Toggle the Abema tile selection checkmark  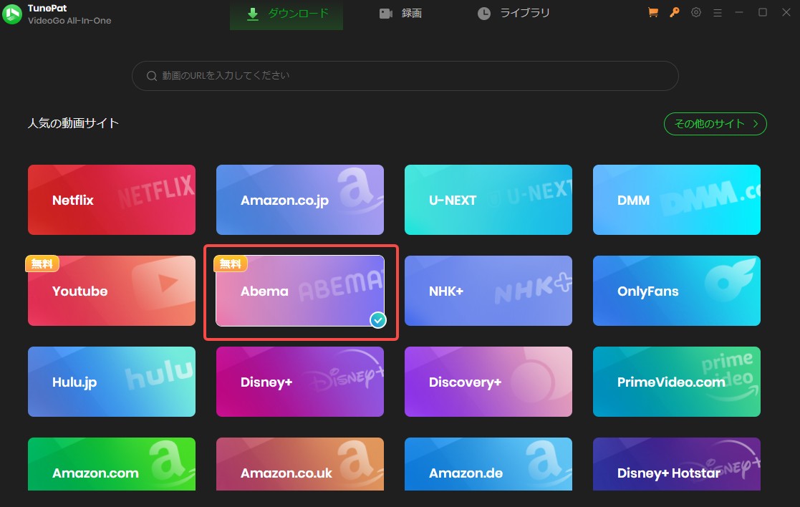376,321
